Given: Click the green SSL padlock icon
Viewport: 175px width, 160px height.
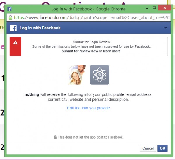Looking at the screenshot, I should 10,17.
